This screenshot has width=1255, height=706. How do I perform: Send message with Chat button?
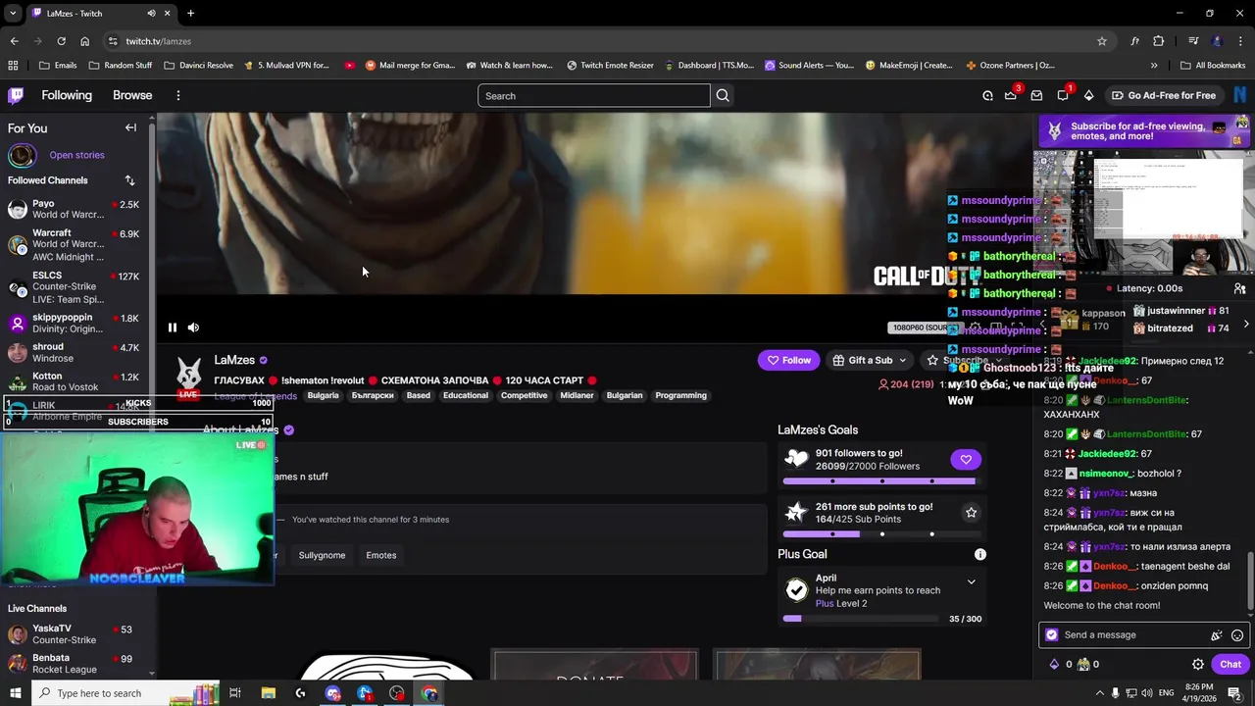pos(1230,664)
